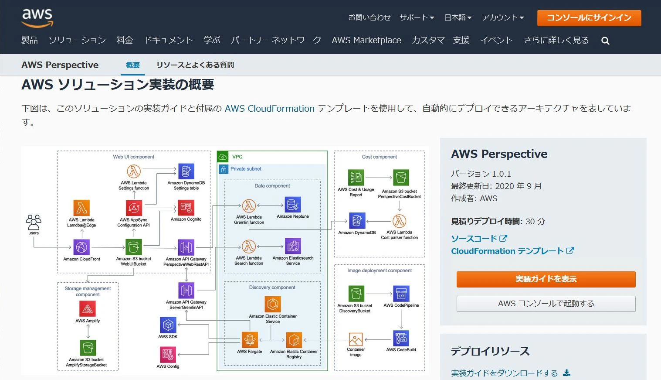
Task: Click the Lambda Settings function icon
Action: click(x=134, y=171)
